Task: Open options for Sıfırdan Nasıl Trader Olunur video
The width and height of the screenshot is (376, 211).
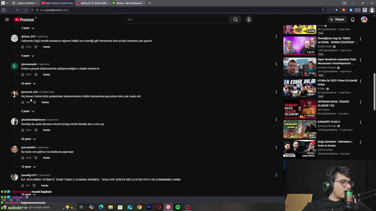Action: coord(360,102)
